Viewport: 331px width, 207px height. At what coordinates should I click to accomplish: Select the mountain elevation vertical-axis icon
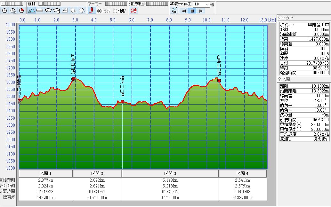click(x=31, y=10)
